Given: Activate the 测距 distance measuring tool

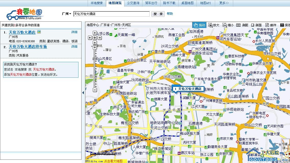Looking at the screenshot, I should tap(242, 25).
